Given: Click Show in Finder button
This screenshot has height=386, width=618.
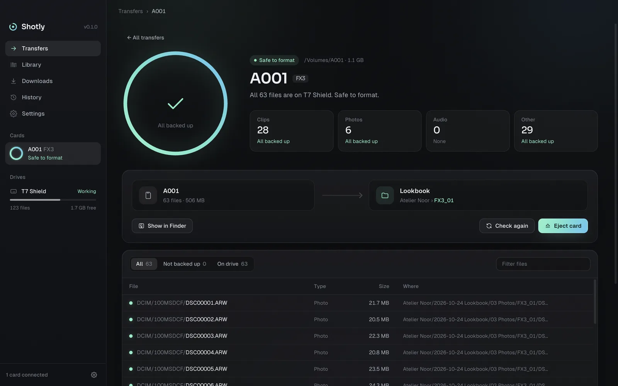Looking at the screenshot, I should click(x=162, y=226).
